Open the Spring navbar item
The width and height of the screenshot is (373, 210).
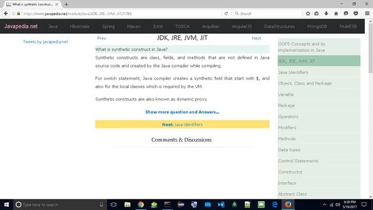pos(108,26)
